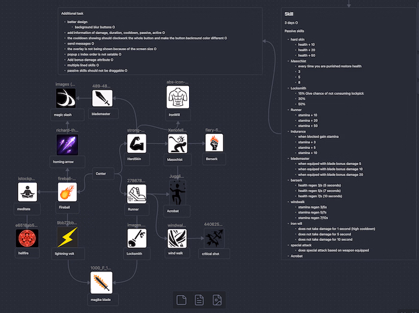Select the Fireball text card
419x313 pixels.
click(x=67, y=208)
